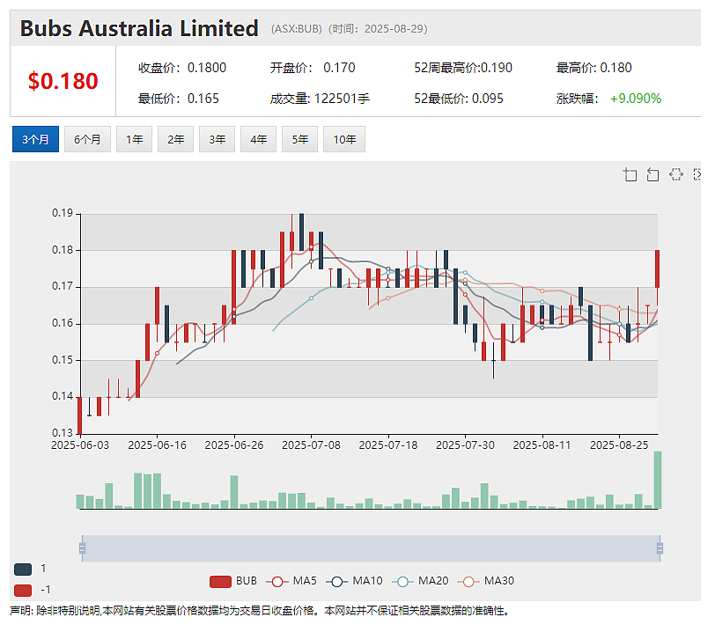Screen dimensions: 715x632
Task: Click the middle of the date zoom slider bar
Action: pos(371,548)
